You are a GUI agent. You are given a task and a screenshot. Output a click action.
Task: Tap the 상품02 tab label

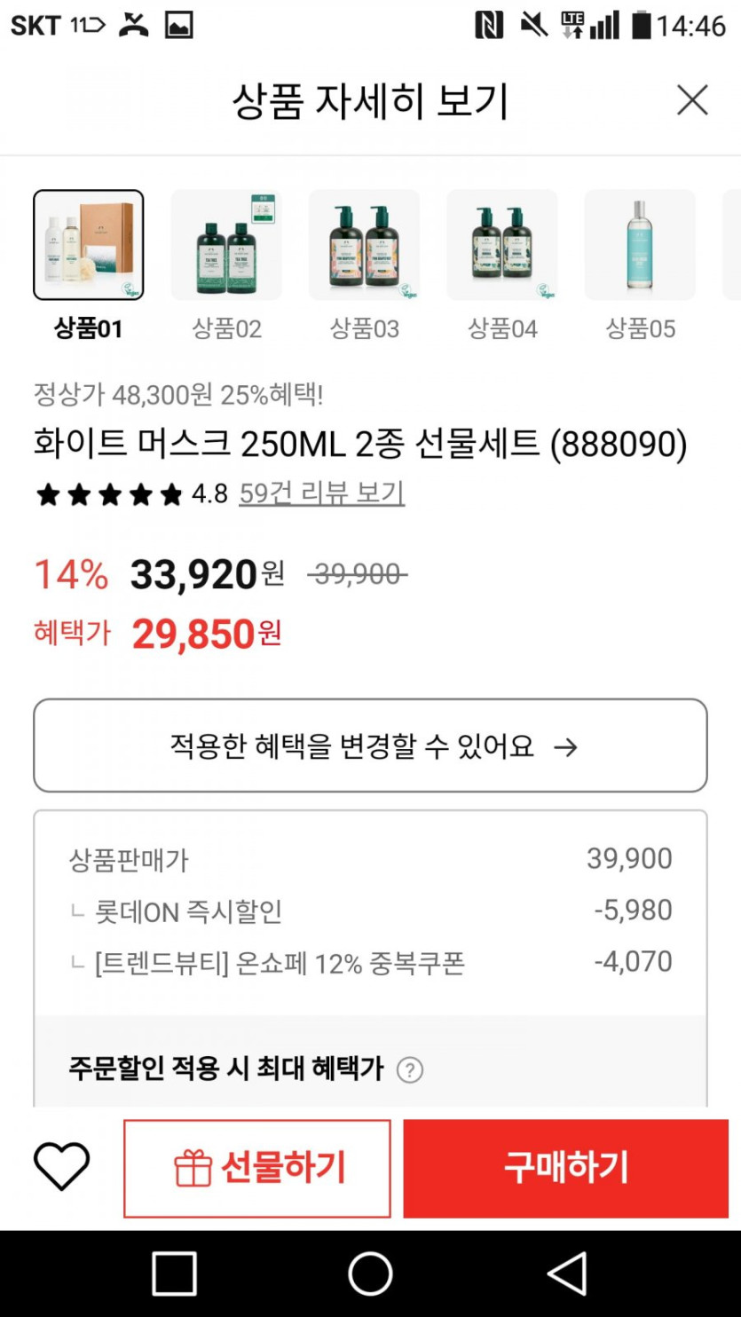226,329
